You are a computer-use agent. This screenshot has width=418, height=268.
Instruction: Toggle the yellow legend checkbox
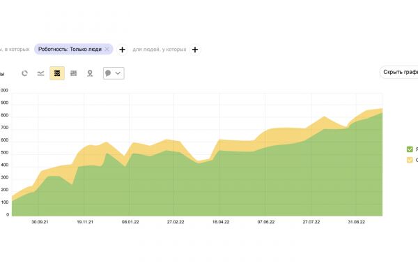(410, 160)
